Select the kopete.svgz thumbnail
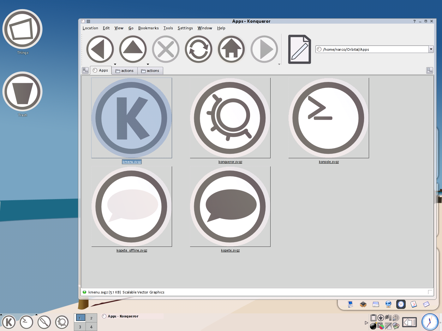This screenshot has width=442, height=331. point(230,206)
